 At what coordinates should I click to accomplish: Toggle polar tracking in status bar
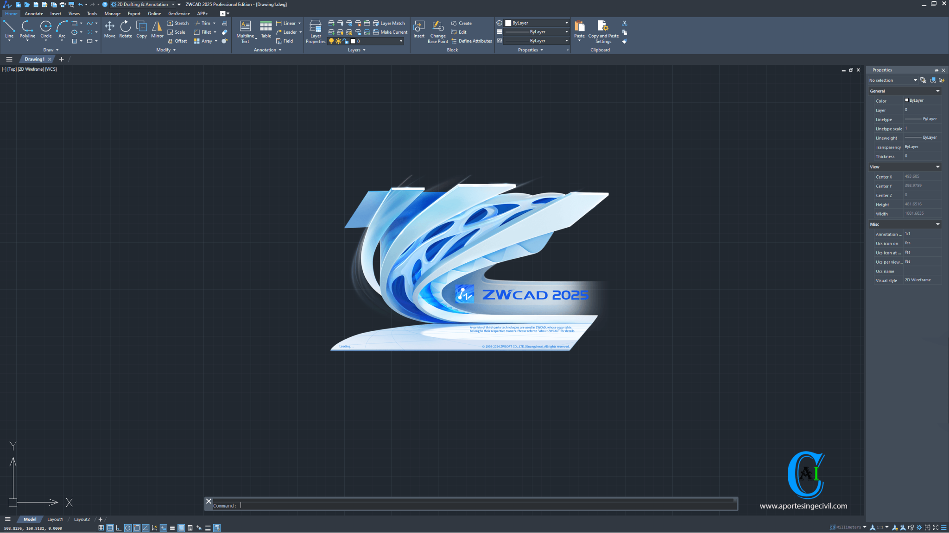point(128,528)
